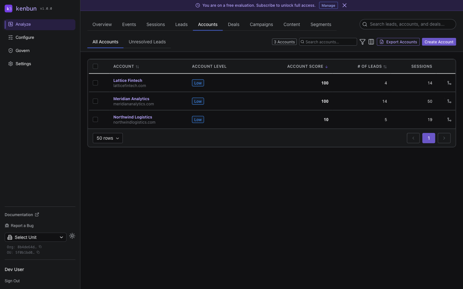Click the Account Level column header
Viewport: 463px width, 289px height.
click(209, 66)
